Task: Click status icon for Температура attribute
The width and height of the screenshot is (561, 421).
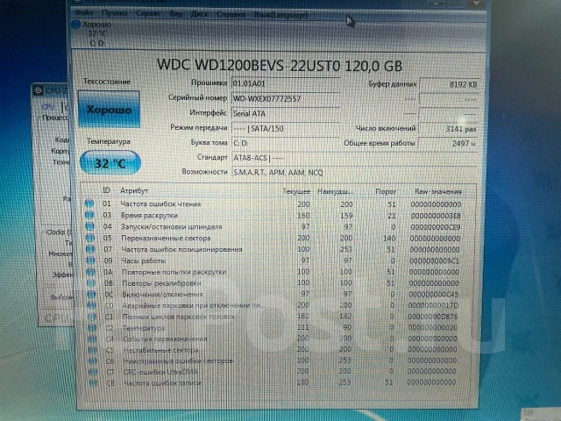Action: click(x=92, y=327)
